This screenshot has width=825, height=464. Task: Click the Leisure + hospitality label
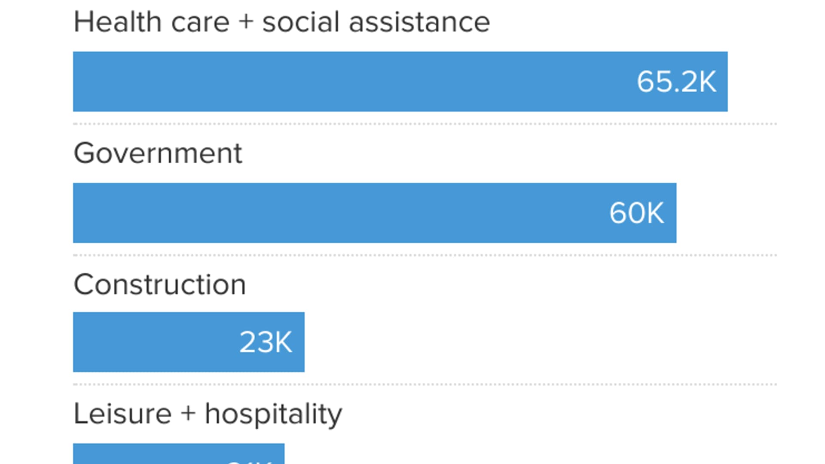(x=208, y=414)
